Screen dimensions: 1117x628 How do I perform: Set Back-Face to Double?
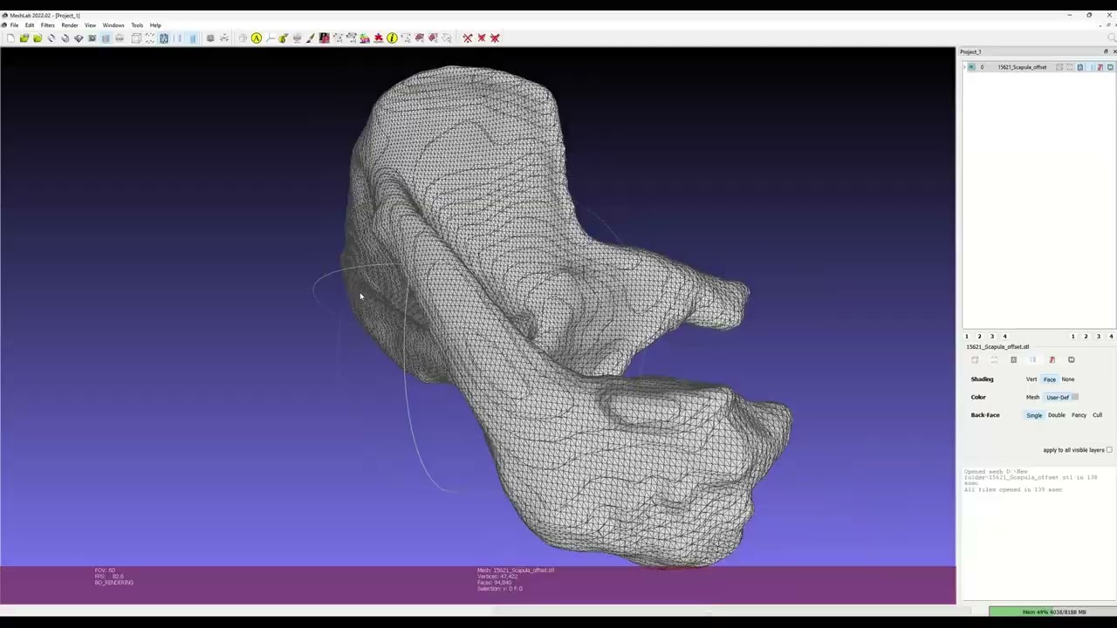click(x=1057, y=415)
